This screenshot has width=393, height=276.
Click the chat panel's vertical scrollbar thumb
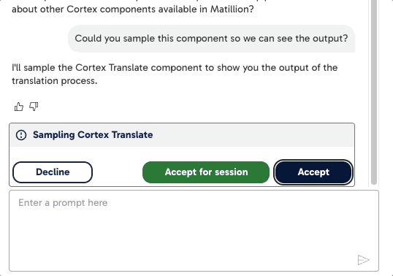(x=374, y=92)
